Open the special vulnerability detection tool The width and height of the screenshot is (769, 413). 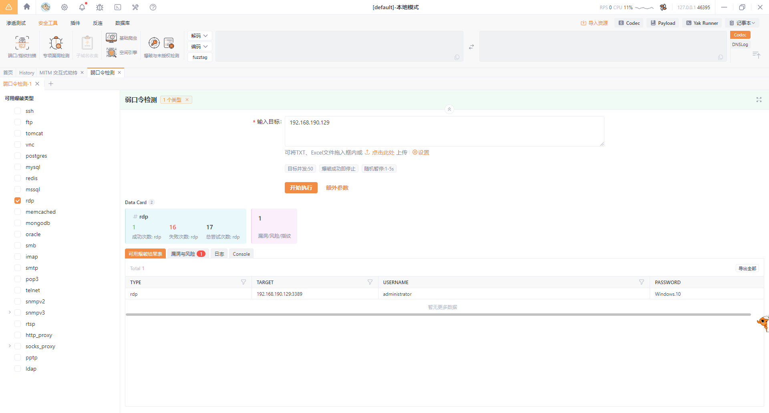[x=56, y=46]
